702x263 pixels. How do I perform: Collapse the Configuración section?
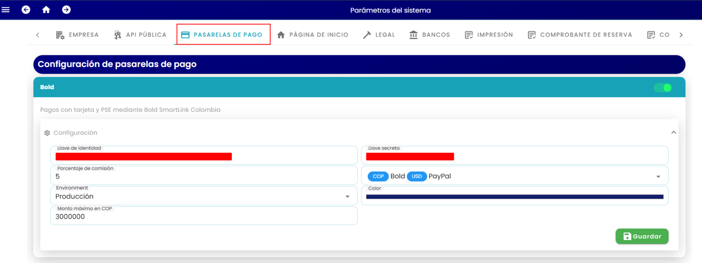674,133
